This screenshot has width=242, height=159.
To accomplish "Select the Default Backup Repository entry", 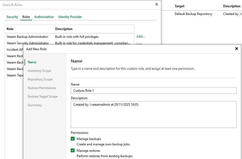I will point(193,14).
